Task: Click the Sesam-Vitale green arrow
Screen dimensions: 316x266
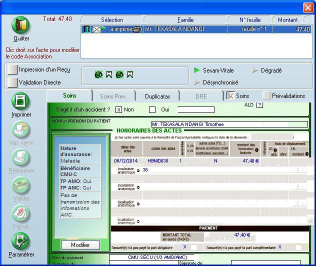Action: pos(197,70)
